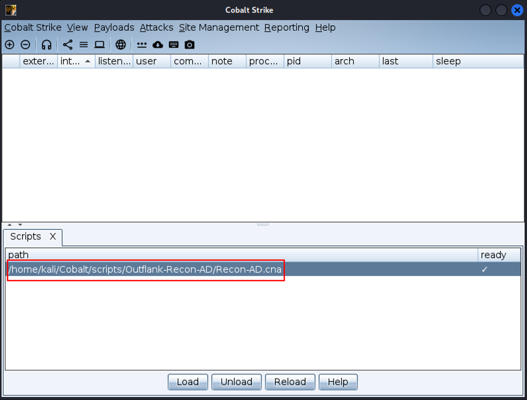Click the ready checkmark cell

point(499,270)
